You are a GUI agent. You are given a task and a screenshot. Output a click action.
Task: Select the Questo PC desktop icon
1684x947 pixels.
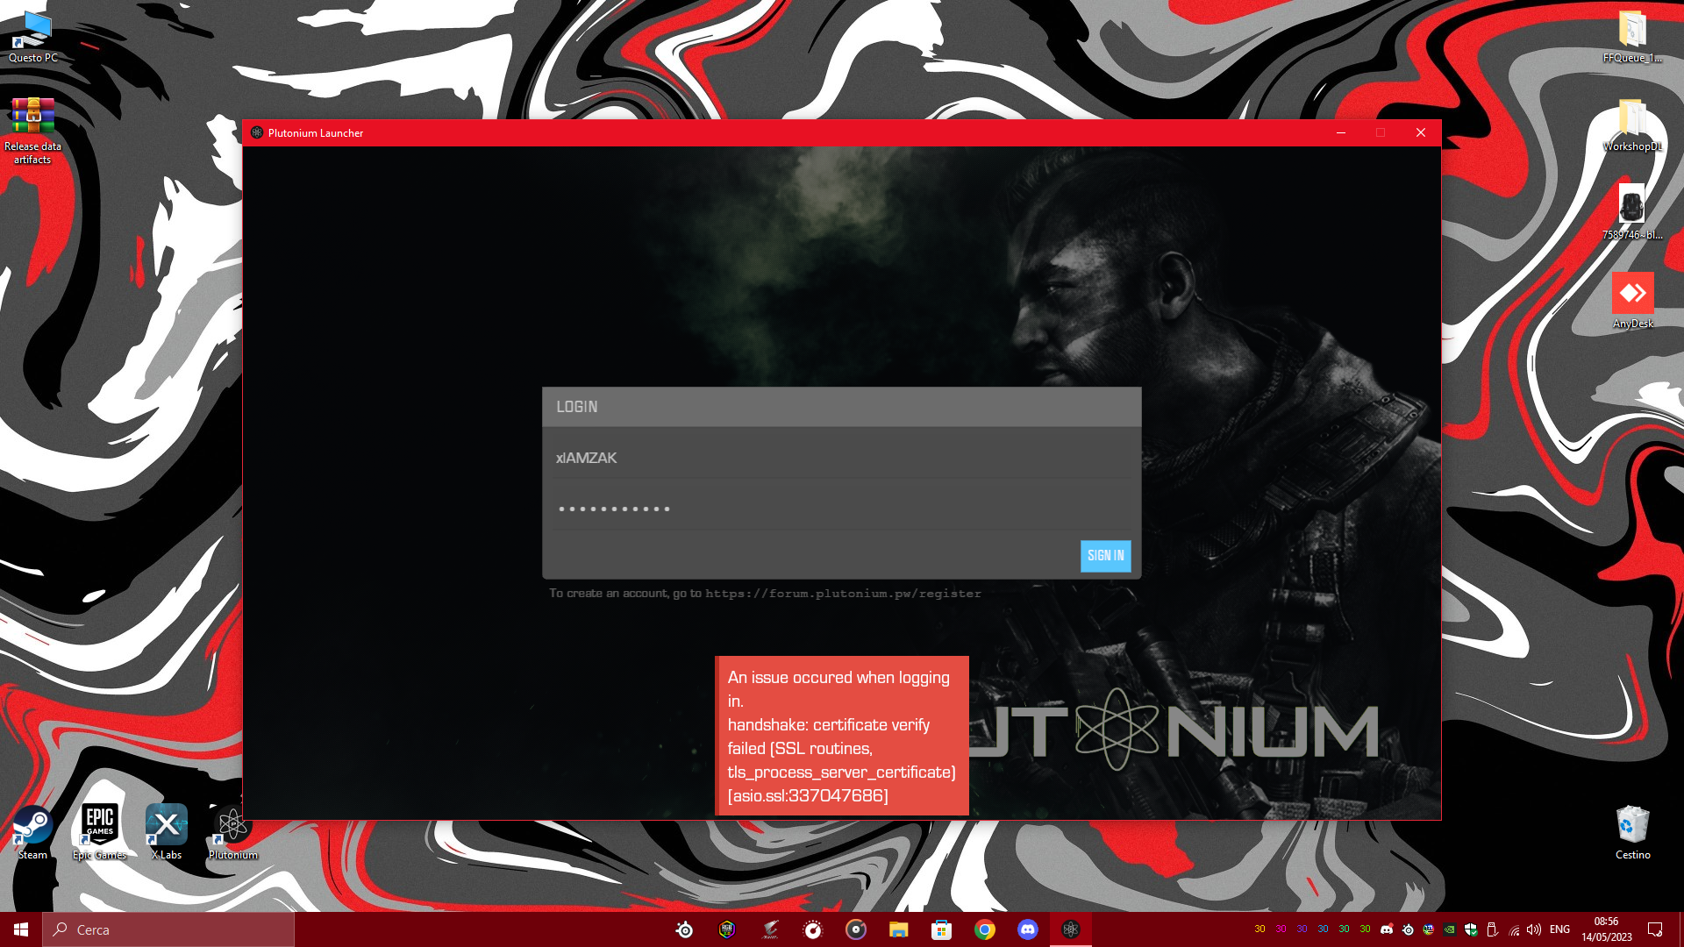(x=33, y=37)
